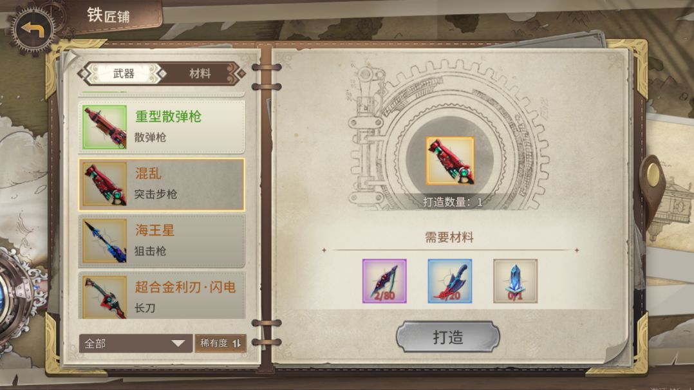Tap the blue blade material icon
The height and width of the screenshot is (390, 694).
click(449, 281)
